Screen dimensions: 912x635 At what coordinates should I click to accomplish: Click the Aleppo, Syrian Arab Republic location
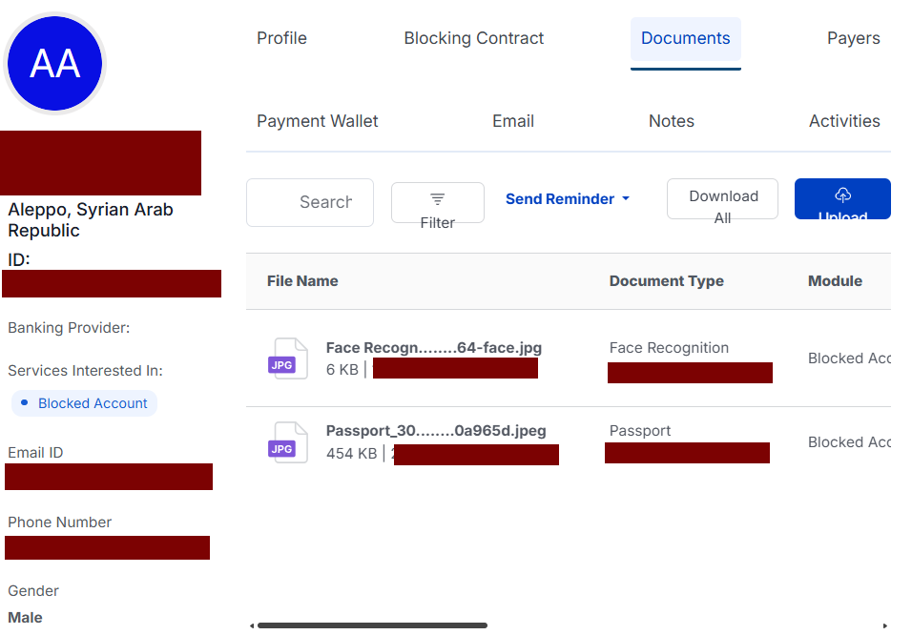pyautogui.click(x=91, y=220)
